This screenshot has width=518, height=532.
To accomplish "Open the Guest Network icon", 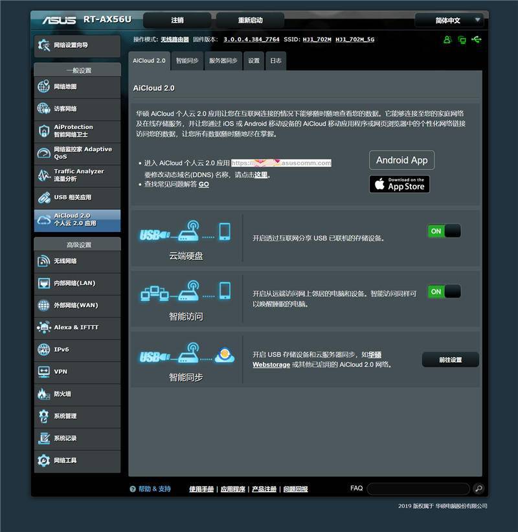I will point(44,109).
